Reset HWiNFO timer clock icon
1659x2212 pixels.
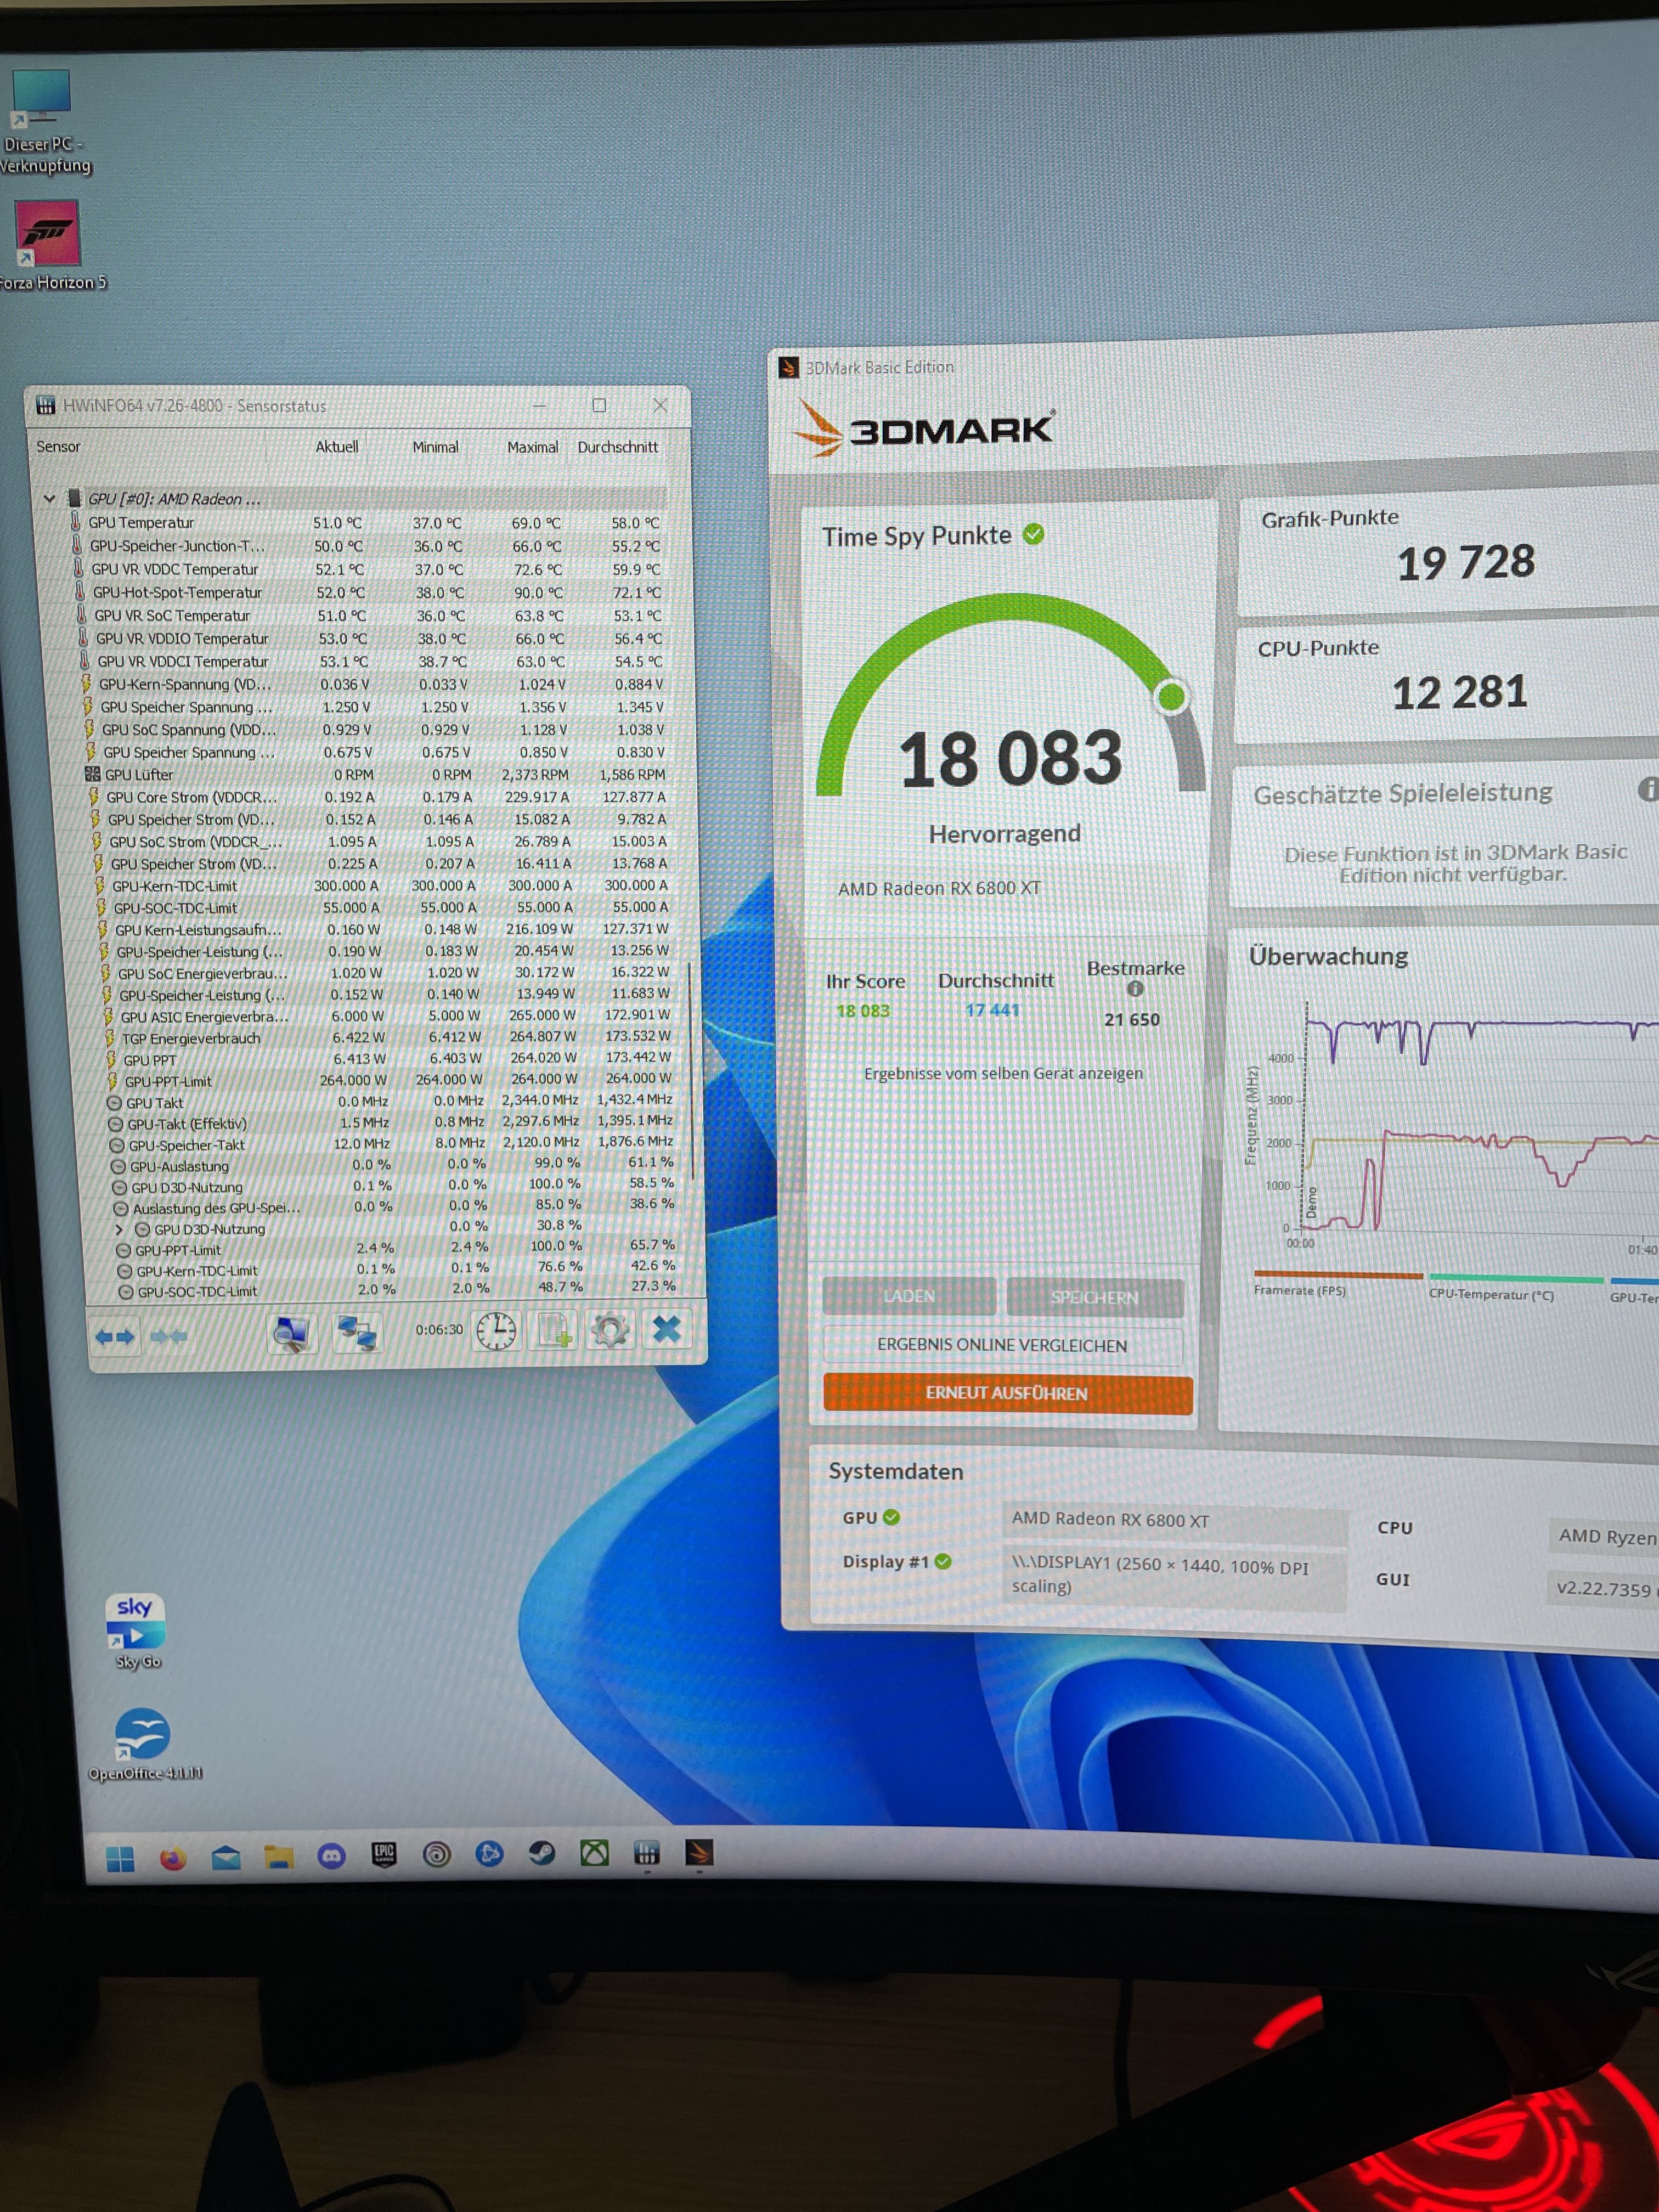(x=496, y=1331)
